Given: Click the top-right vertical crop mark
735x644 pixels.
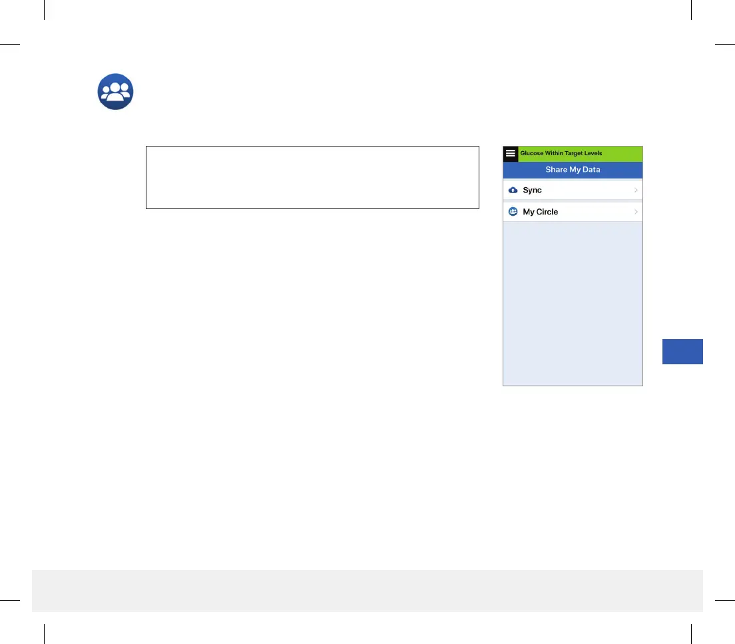Looking at the screenshot, I should coord(692,10).
